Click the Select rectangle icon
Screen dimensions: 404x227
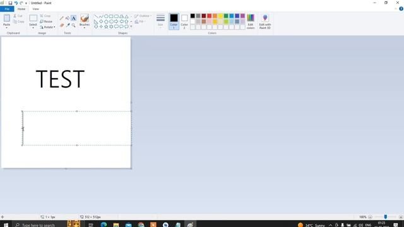click(33, 18)
